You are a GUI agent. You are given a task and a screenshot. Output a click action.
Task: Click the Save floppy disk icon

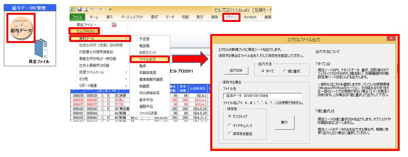point(80,9)
